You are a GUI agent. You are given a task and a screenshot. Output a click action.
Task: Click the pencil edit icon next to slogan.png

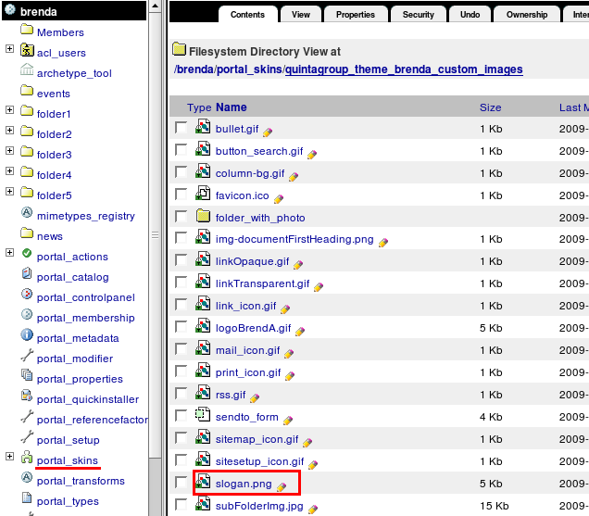[x=282, y=486]
